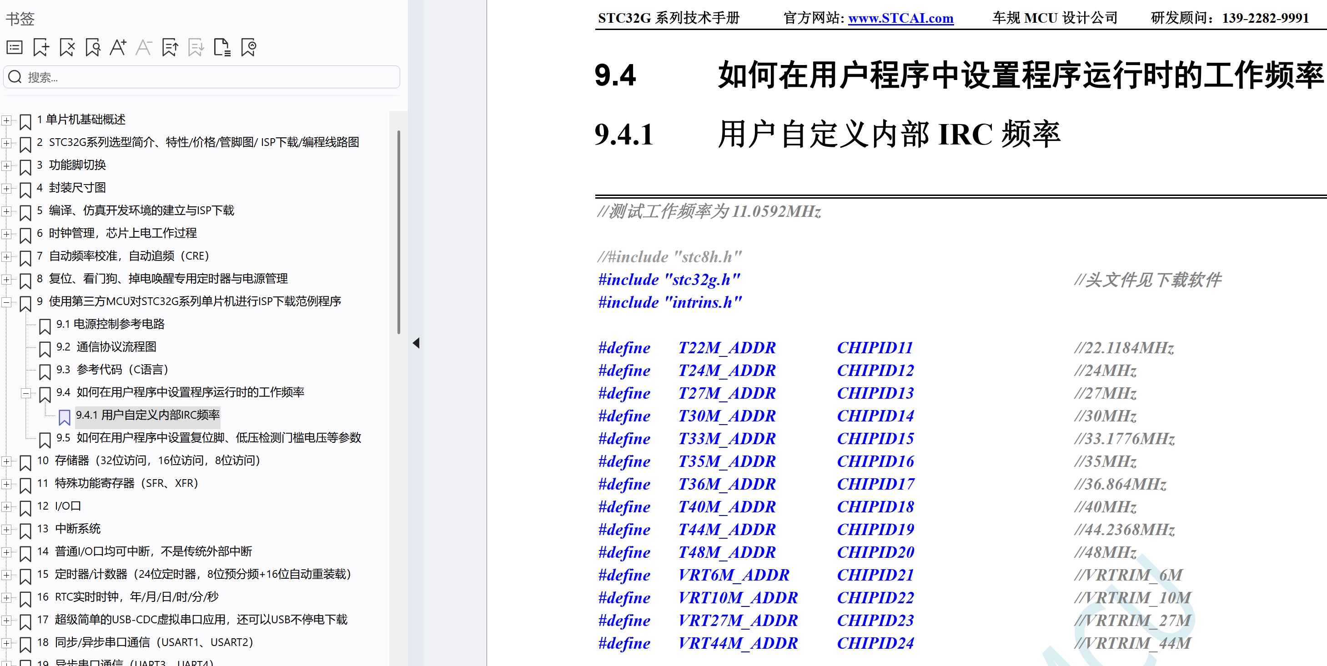Click bookmark flag icon beside 9.5 entry
The width and height of the screenshot is (1327, 666).
click(x=45, y=440)
